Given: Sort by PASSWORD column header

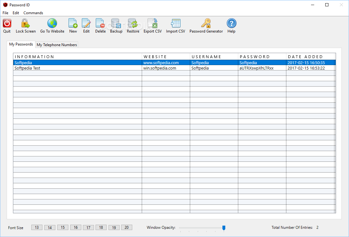Looking at the screenshot, I should 262,57.
